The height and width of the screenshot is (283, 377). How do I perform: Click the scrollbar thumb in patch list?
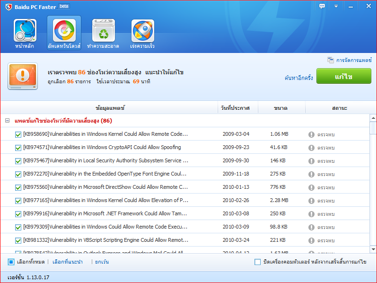coord(373,128)
